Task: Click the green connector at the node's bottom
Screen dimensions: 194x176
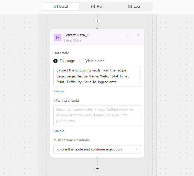Action: click(x=97, y=158)
